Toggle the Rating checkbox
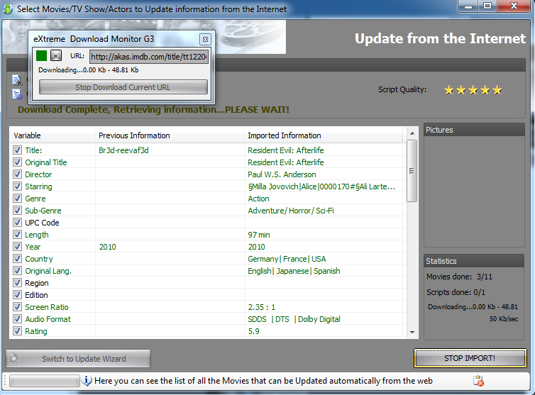The image size is (535, 395). [17, 331]
